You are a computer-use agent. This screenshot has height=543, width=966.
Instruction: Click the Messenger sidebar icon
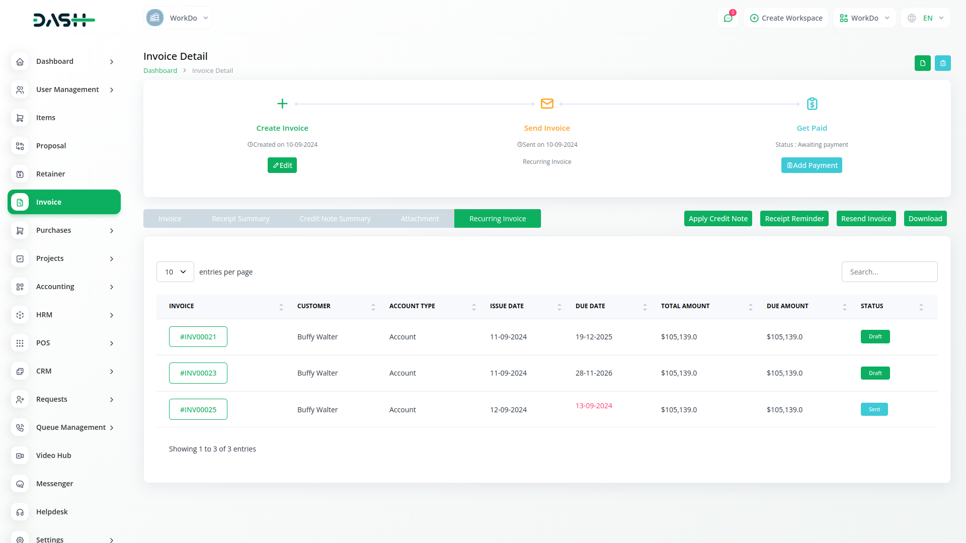(x=20, y=484)
